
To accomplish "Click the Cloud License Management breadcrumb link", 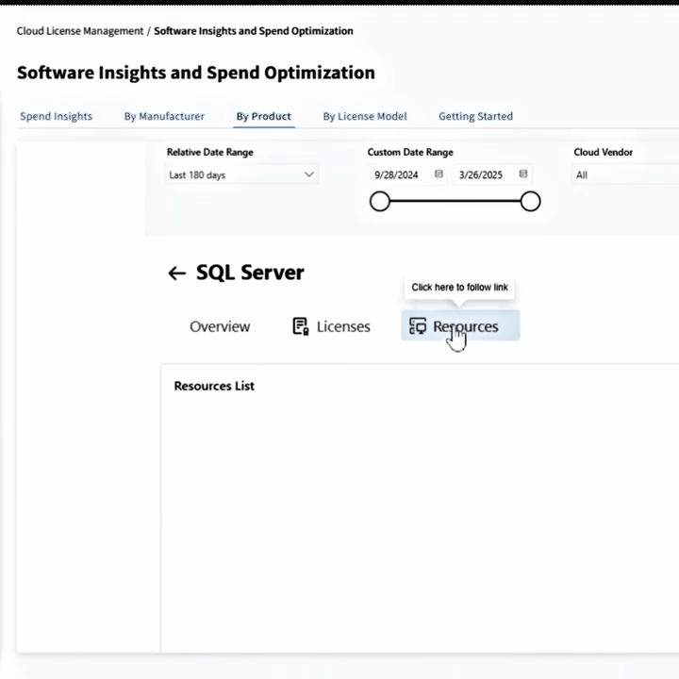I will click(x=80, y=31).
